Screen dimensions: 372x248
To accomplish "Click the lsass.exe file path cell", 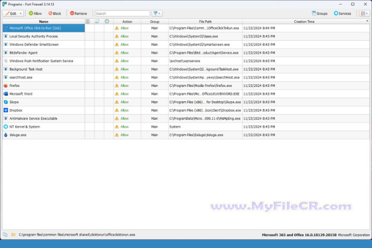I will tap(205, 36).
